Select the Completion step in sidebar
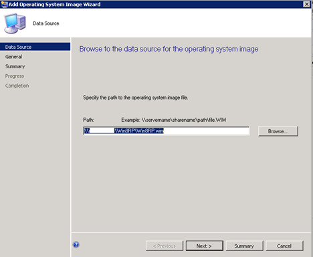This screenshot has width=313, height=257. point(17,86)
